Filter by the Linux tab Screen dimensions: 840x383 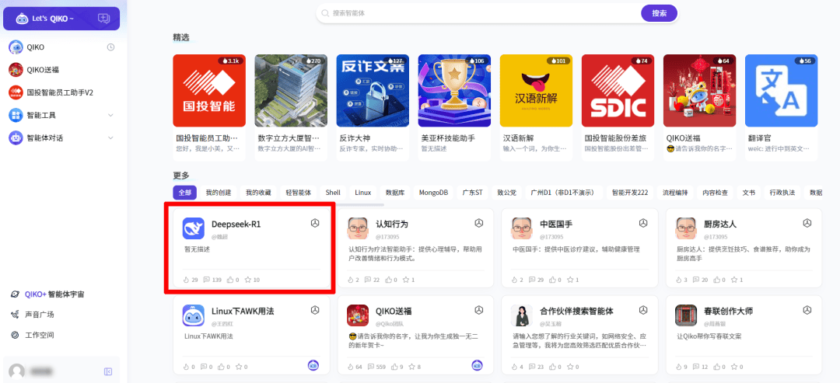point(362,193)
